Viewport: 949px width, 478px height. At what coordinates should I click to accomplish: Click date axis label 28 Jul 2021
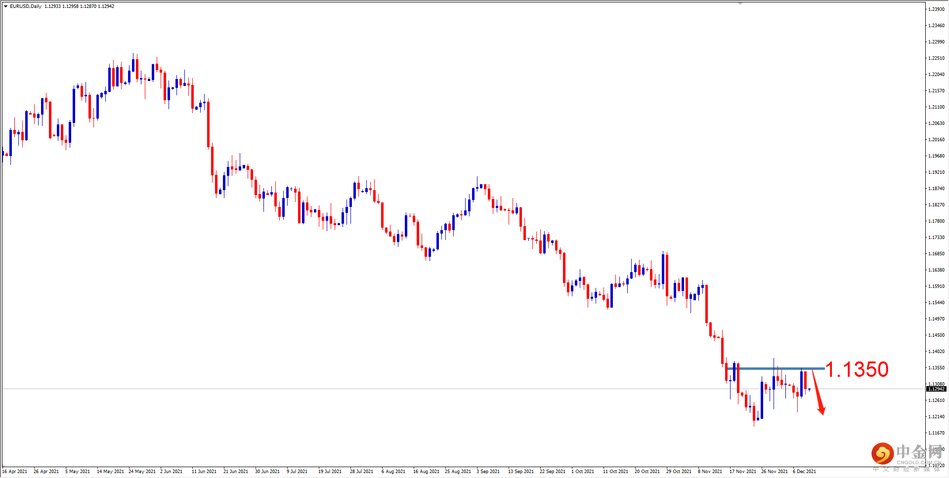coord(361,472)
